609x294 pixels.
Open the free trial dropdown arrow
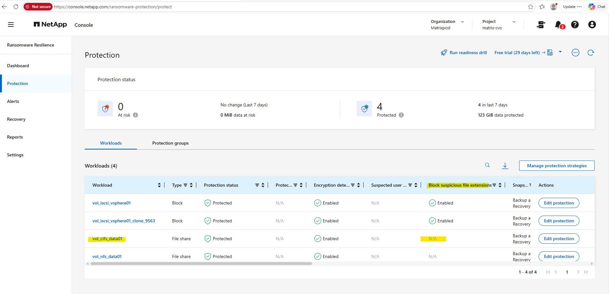tap(560, 52)
